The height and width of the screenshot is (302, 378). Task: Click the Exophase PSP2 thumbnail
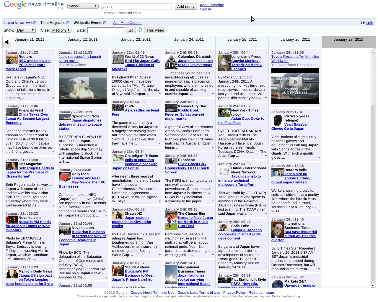[x=171, y=161]
